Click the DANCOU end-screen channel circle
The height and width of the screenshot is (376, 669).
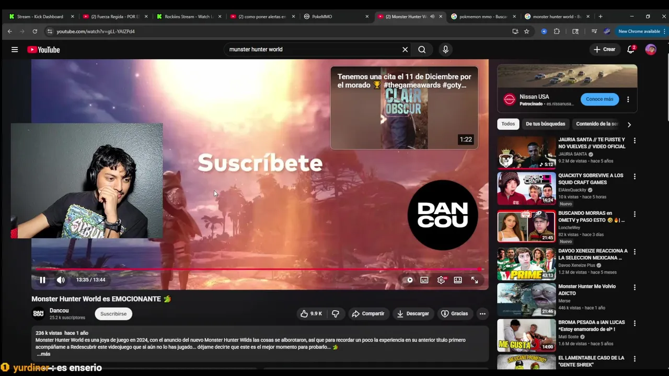click(443, 215)
